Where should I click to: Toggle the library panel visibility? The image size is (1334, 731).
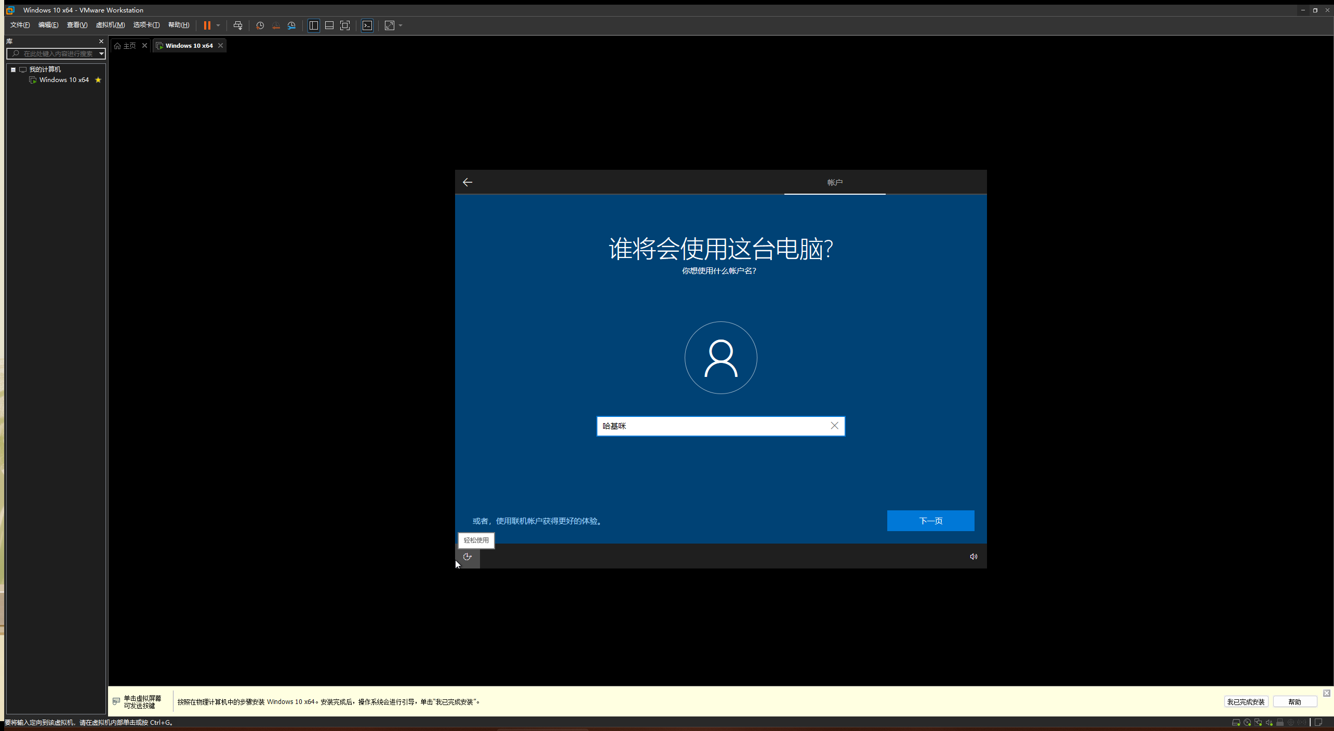[313, 25]
